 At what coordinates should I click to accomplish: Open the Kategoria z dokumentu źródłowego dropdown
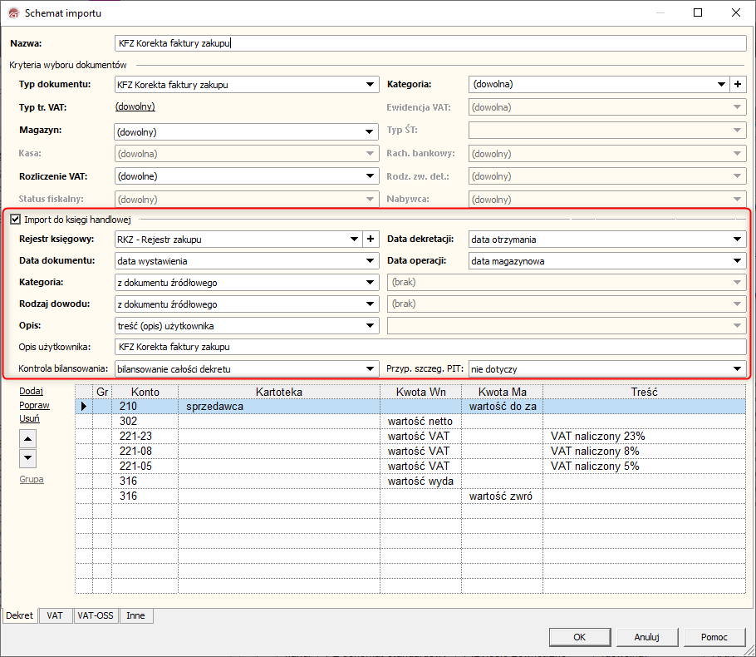(370, 283)
